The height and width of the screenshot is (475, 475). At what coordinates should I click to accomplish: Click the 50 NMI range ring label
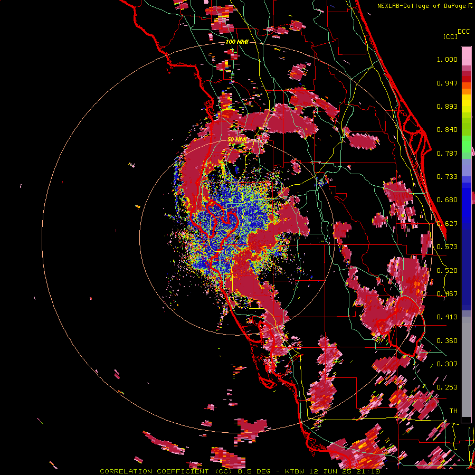[237, 140]
